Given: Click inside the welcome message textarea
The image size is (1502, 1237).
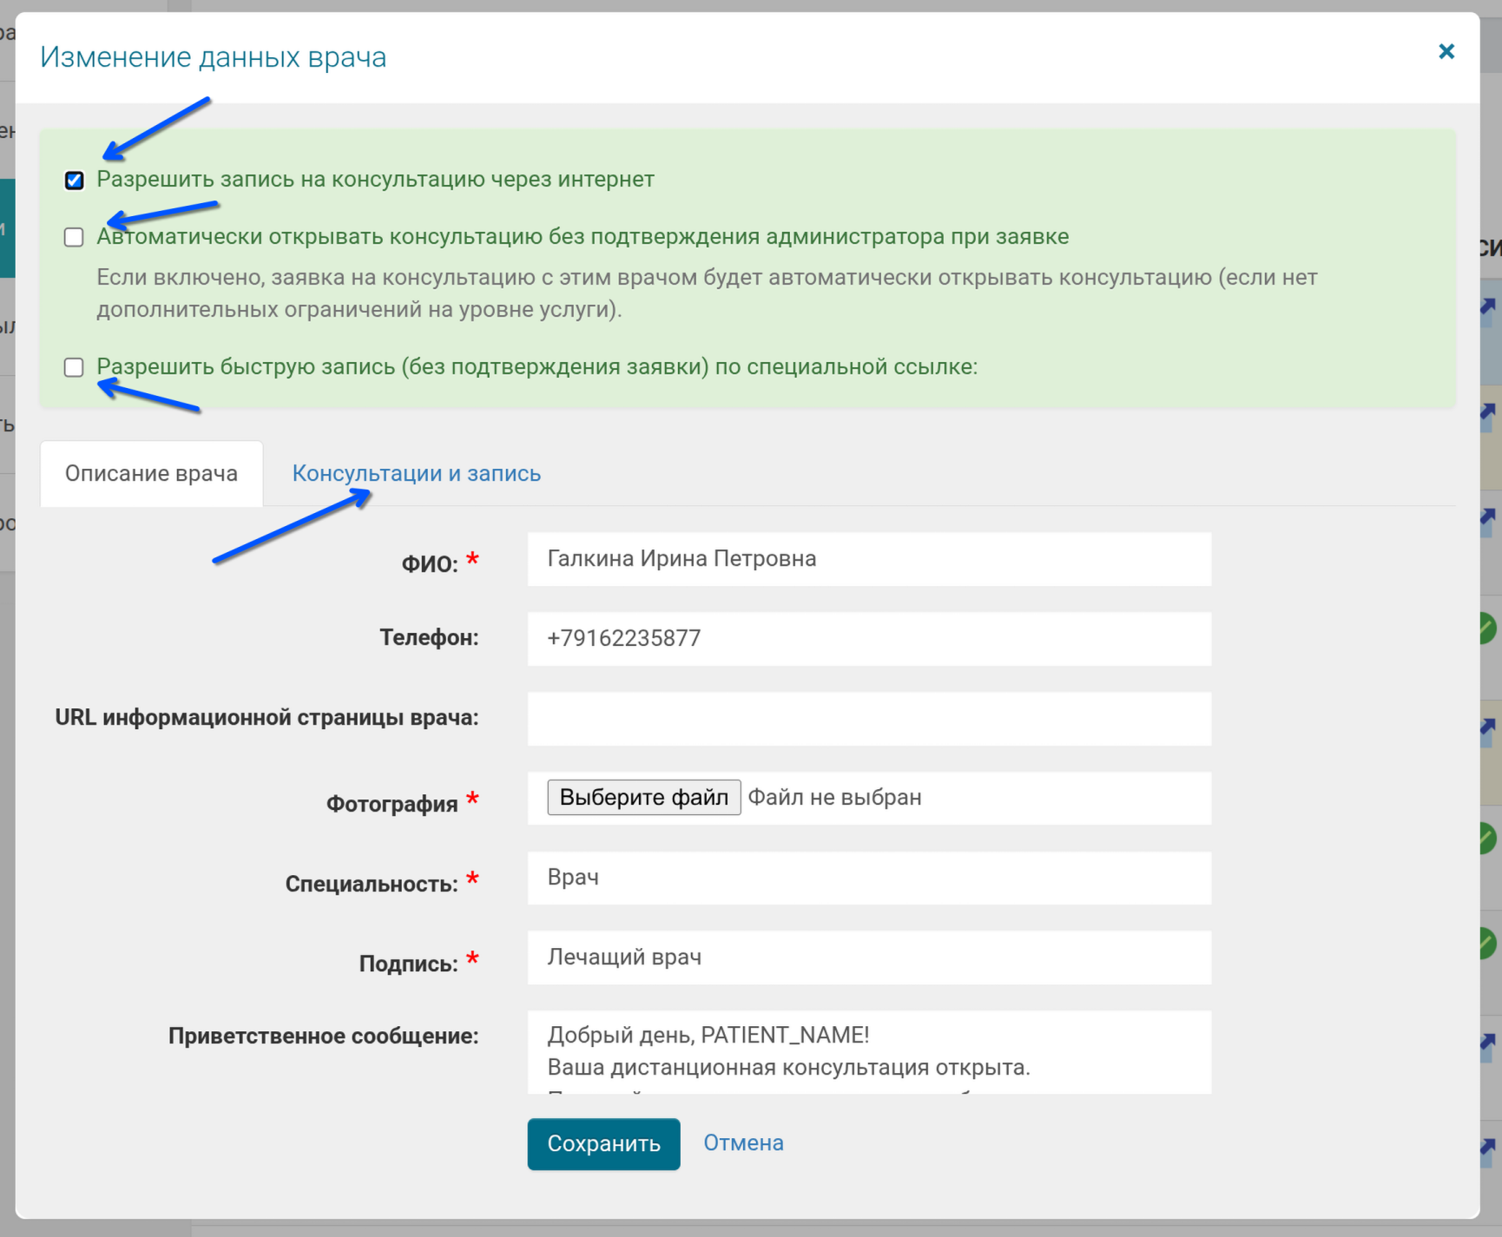Looking at the screenshot, I should (x=868, y=1051).
